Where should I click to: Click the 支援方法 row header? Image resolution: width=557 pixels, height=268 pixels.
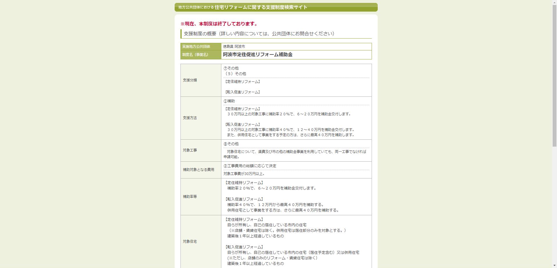[189, 118]
